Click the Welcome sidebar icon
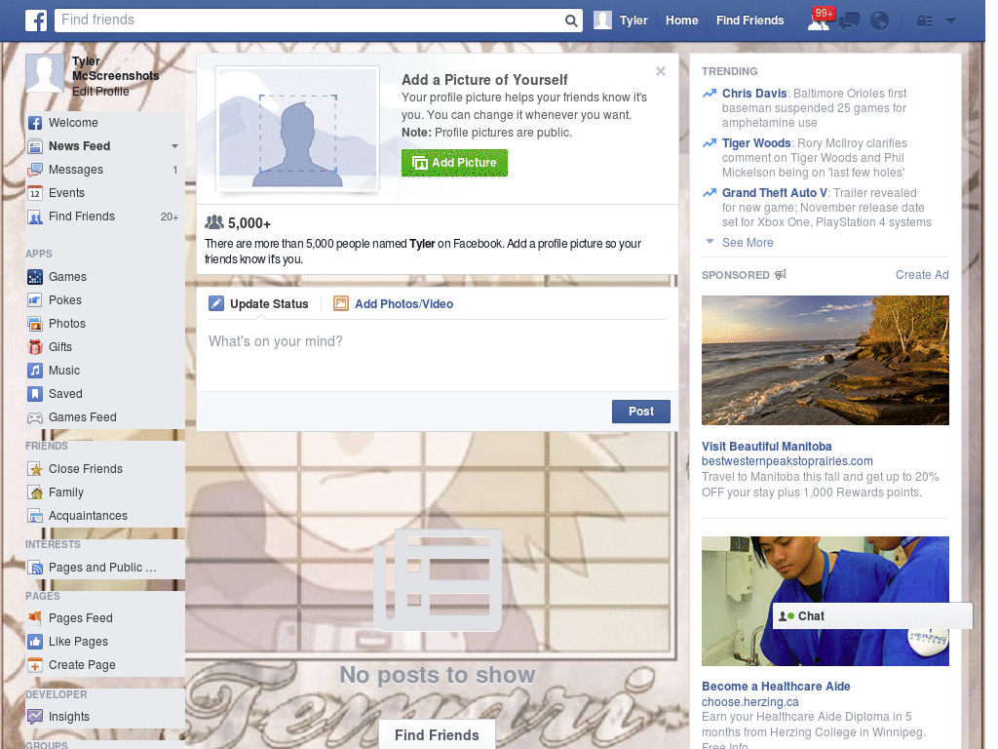Image resolution: width=998 pixels, height=749 pixels. click(x=35, y=123)
